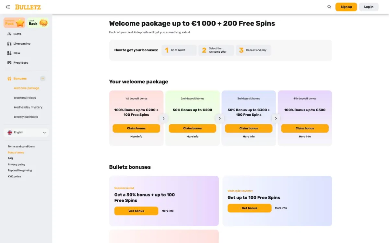Select Wednesday mystery submenu item
Viewport: 389px width, 243px height.
tap(28, 107)
